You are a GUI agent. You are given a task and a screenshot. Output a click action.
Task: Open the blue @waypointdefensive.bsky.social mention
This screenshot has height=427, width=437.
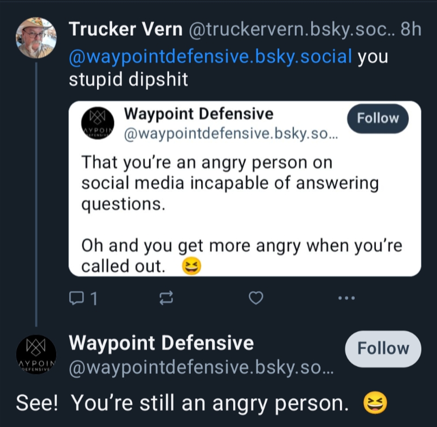pos(210,56)
